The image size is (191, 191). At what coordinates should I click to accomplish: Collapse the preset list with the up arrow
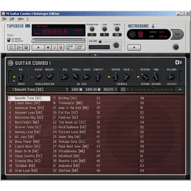180,89
